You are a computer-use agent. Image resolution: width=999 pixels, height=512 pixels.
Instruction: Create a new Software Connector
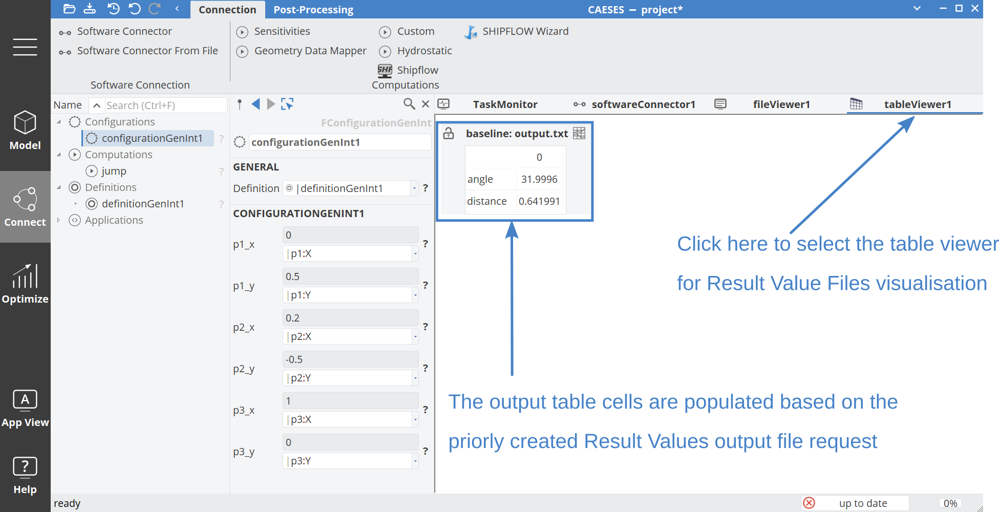coord(116,32)
